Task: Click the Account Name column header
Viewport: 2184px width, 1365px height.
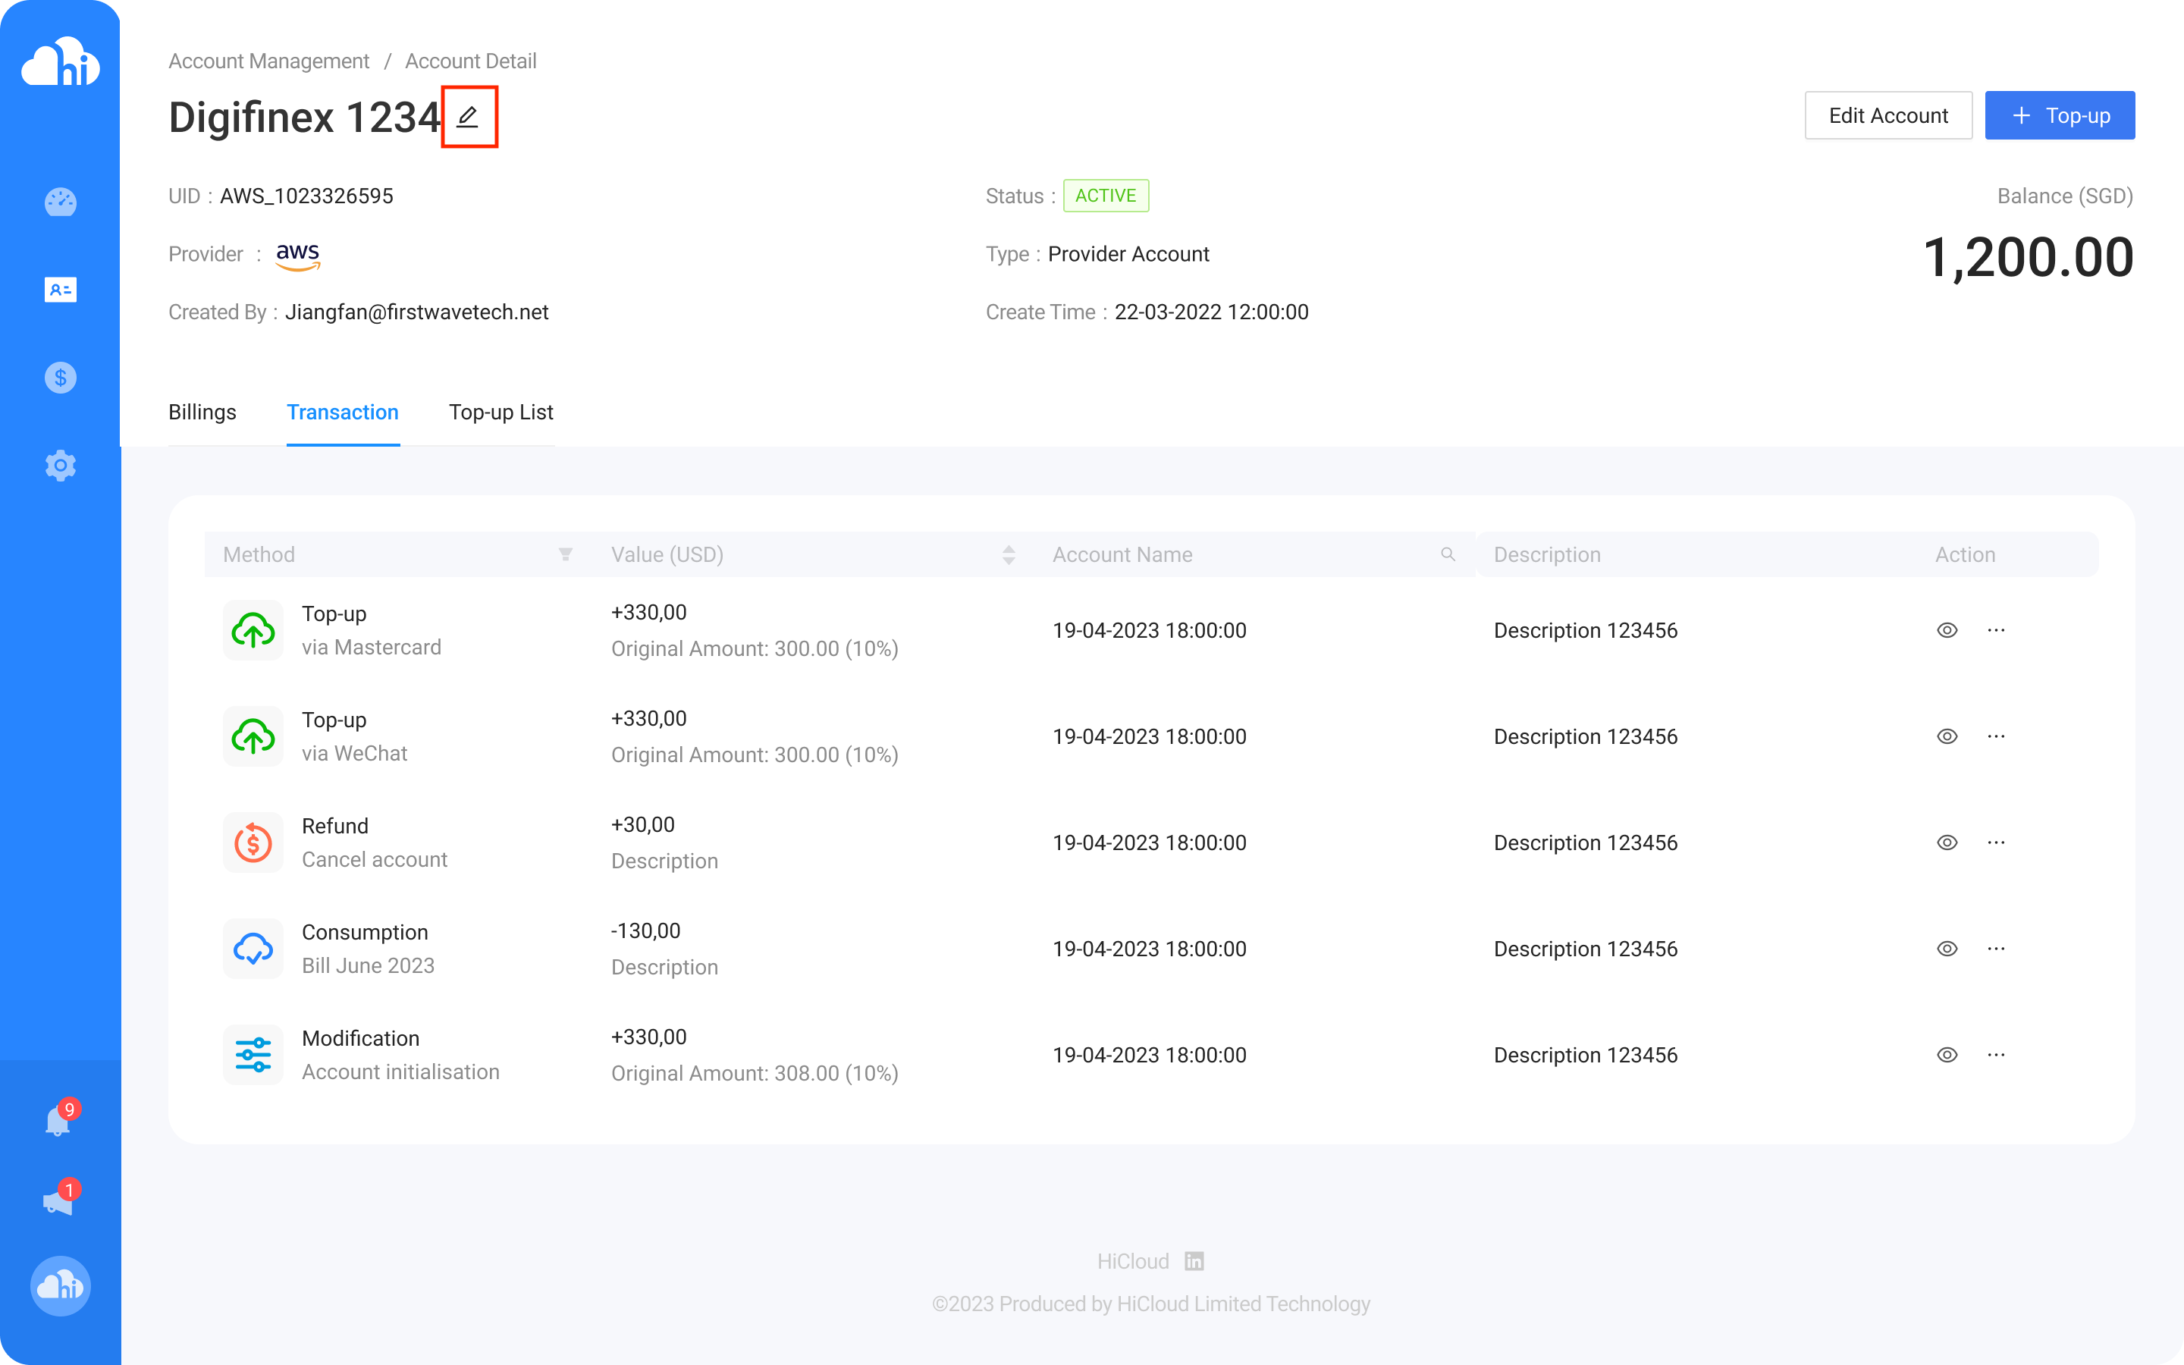Action: pos(1122,554)
